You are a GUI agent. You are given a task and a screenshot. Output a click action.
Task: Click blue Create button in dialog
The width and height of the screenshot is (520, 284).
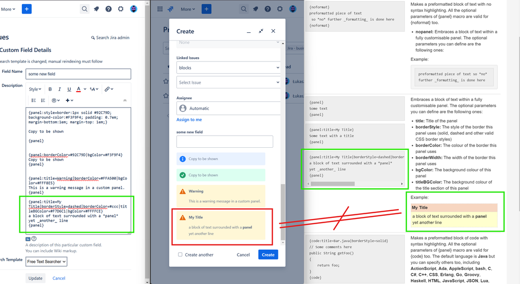(268, 254)
